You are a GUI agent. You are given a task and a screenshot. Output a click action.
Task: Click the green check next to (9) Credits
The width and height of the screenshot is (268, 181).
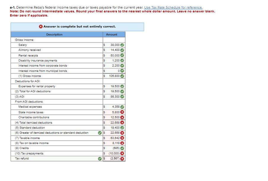click(123, 148)
